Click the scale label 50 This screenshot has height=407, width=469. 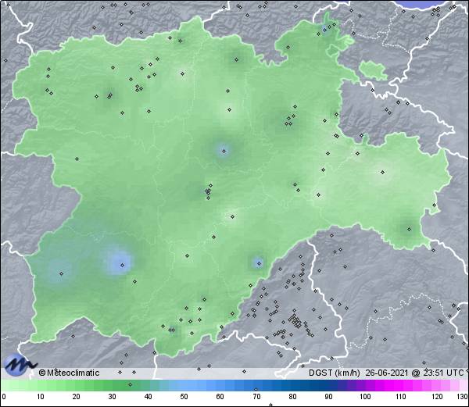(184, 397)
